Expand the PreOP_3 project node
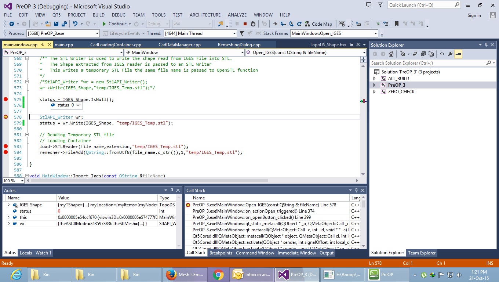The height and width of the screenshot is (282, 499). coord(375,85)
